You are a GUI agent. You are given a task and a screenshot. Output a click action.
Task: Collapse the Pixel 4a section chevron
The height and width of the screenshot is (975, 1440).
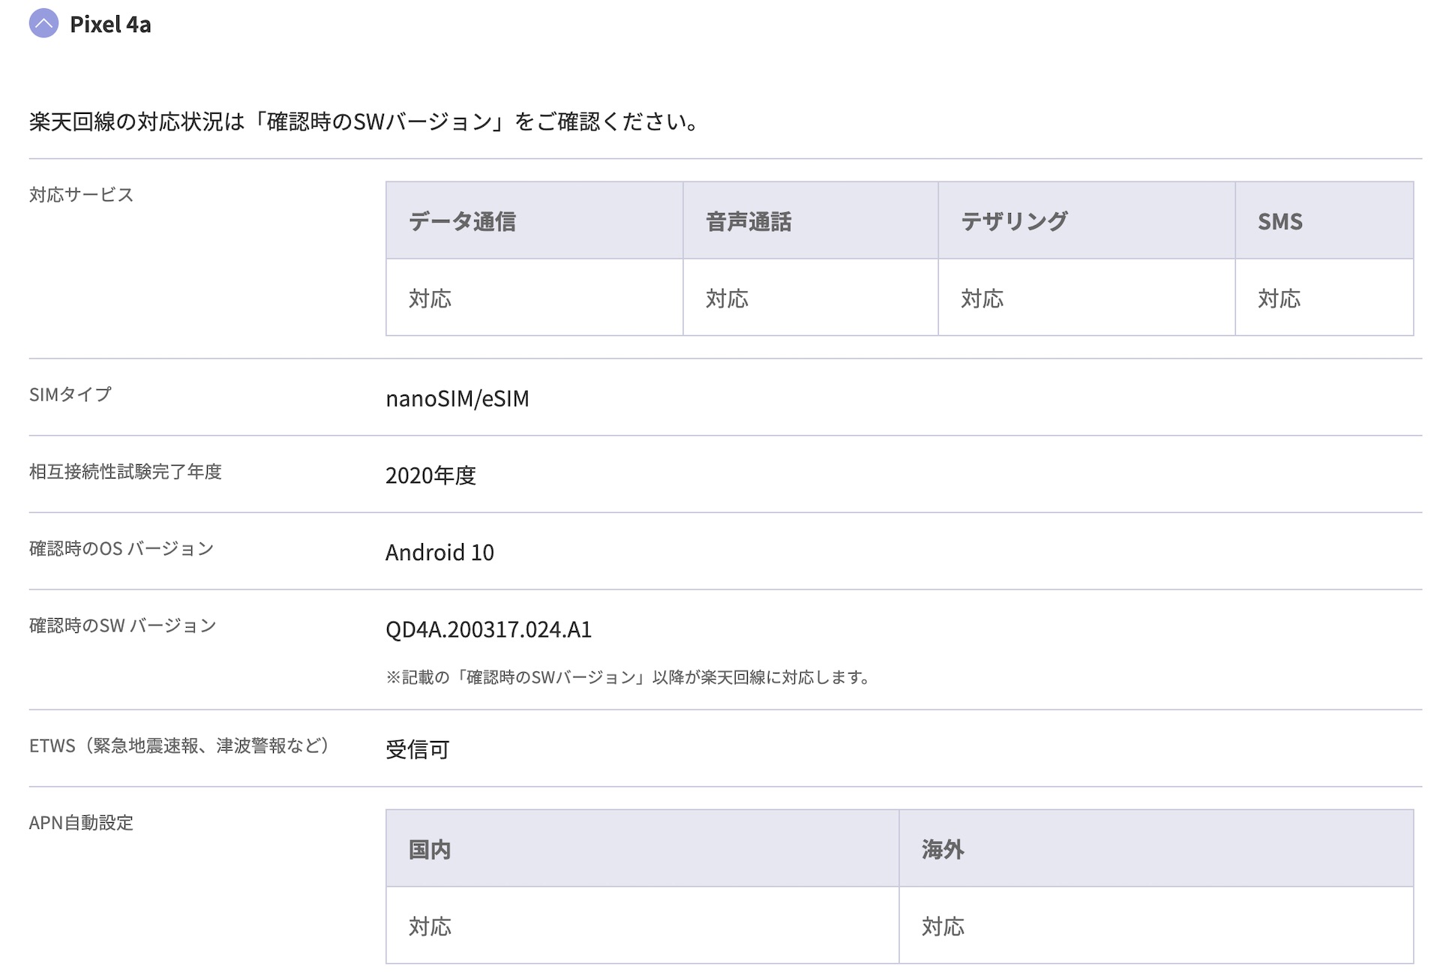[x=43, y=23]
